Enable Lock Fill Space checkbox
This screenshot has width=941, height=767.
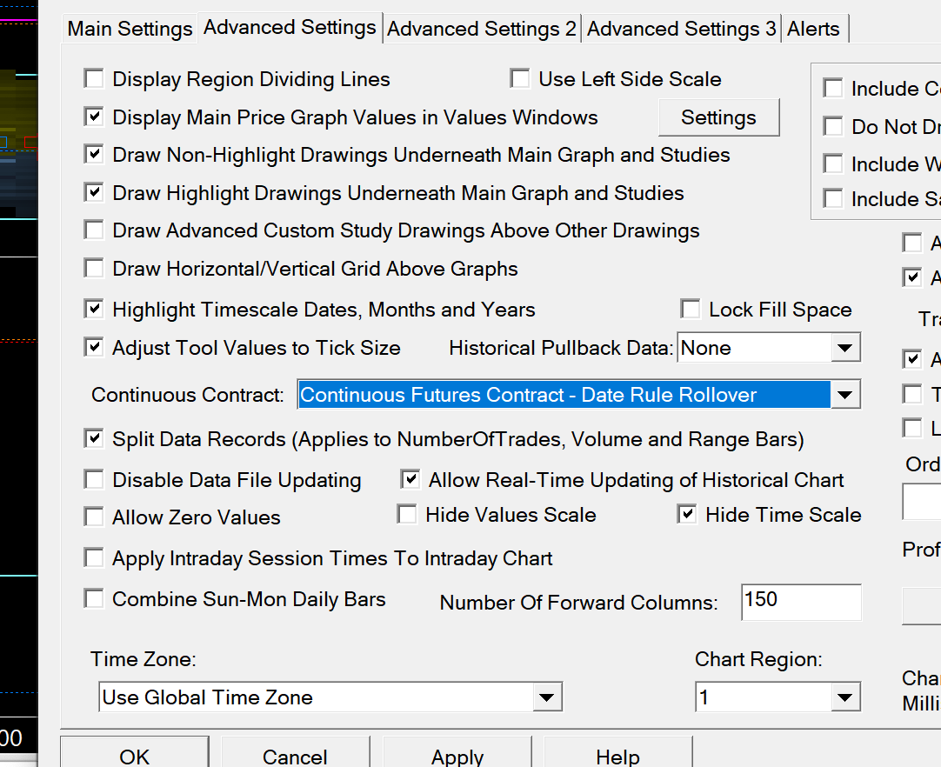tap(691, 310)
